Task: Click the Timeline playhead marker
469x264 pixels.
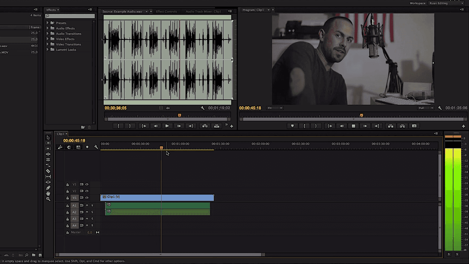Action: click(x=161, y=148)
